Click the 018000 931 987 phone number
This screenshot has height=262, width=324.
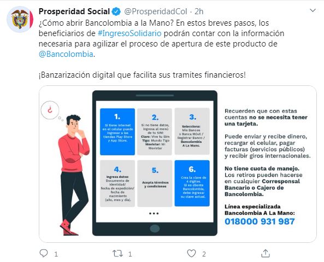(x=260, y=222)
